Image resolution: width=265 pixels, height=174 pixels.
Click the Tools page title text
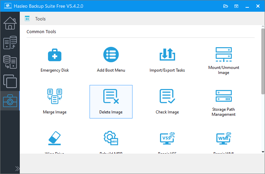point(40,19)
